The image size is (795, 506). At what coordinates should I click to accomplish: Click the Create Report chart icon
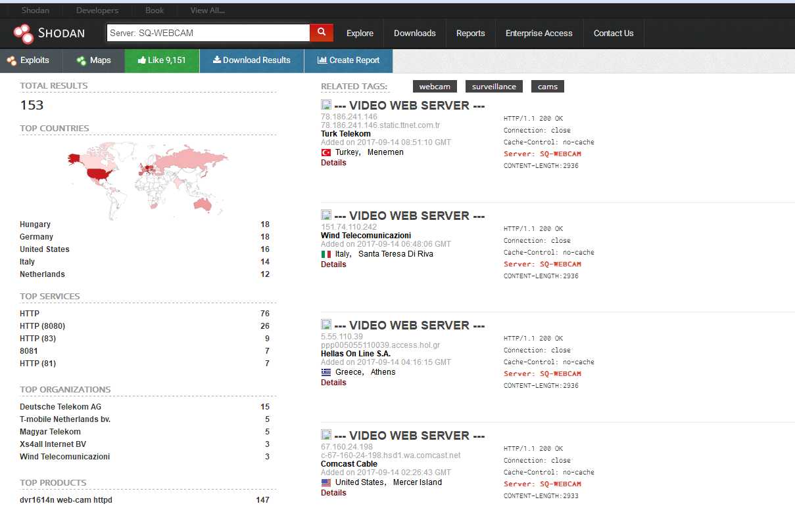(322, 60)
